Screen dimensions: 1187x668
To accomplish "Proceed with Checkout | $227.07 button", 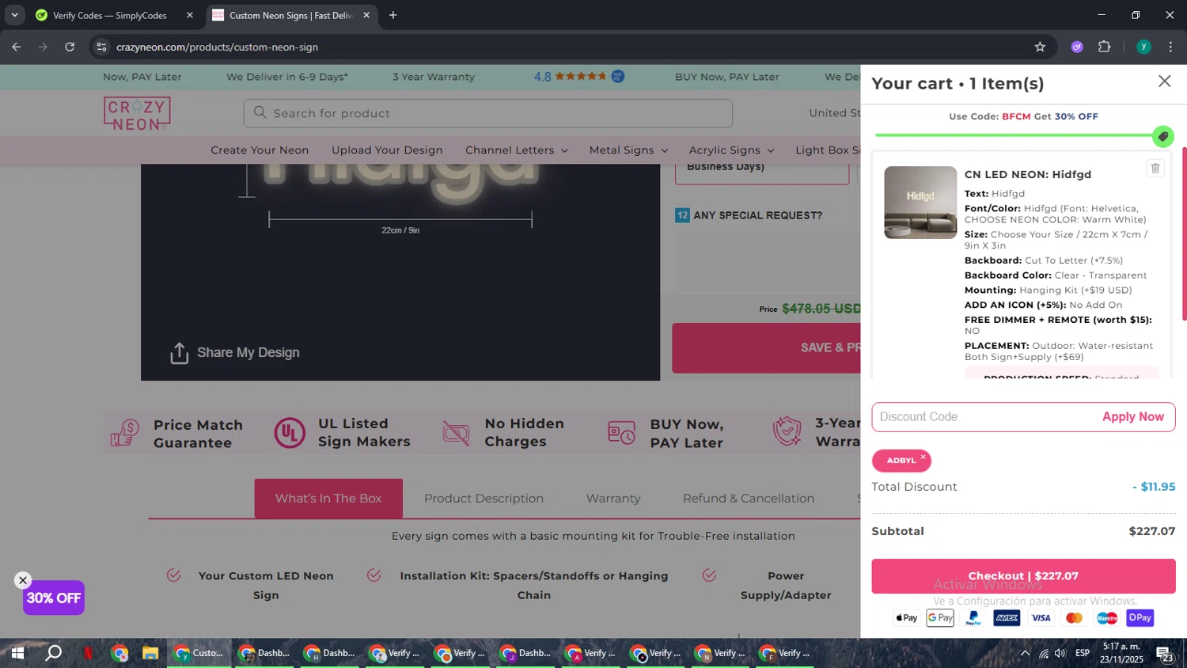I will click(x=1023, y=576).
